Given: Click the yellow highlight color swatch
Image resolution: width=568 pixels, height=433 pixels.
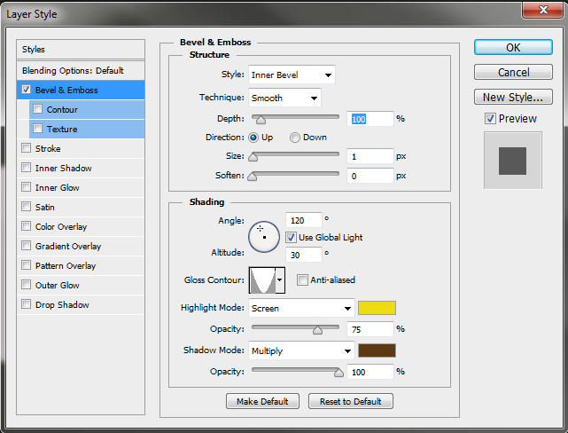Looking at the screenshot, I should [377, 309].
